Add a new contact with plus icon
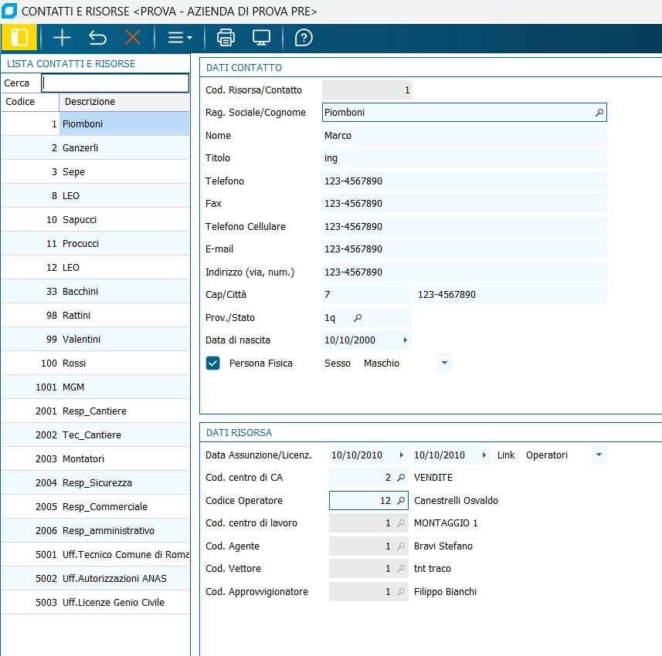Image resolution: width=662 pixels, height=656 pixels. pyautogui.click(x=62, y=37)
